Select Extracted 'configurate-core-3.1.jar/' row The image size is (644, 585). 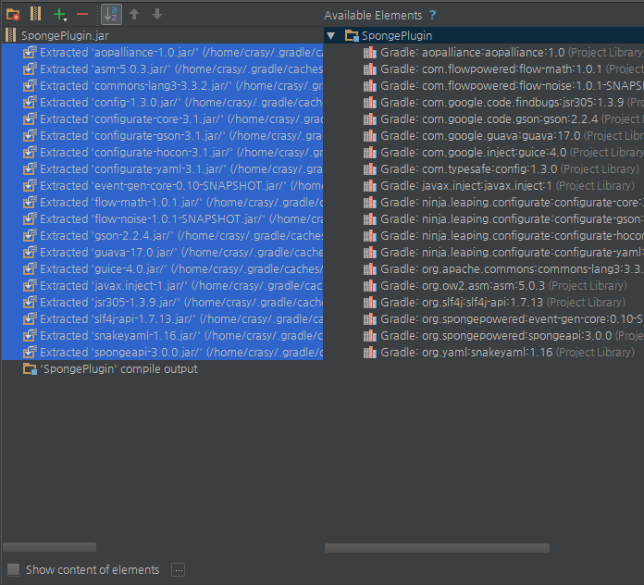point(162,119)
